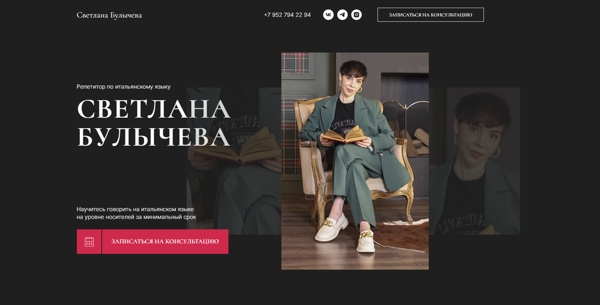Click the header 'Записаться на консультацию' outlined button
This screenshot has width=600, height=305.
pyautogui.click(x=430, y=15)
